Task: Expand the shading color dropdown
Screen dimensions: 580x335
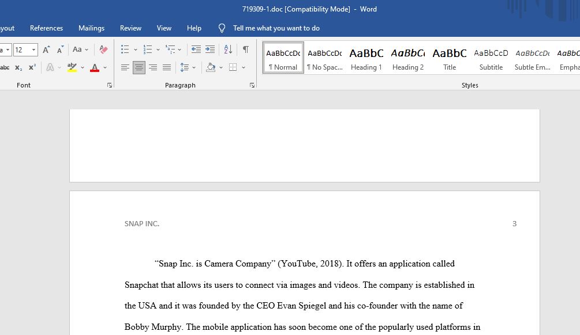Action: tap(221, 67)
